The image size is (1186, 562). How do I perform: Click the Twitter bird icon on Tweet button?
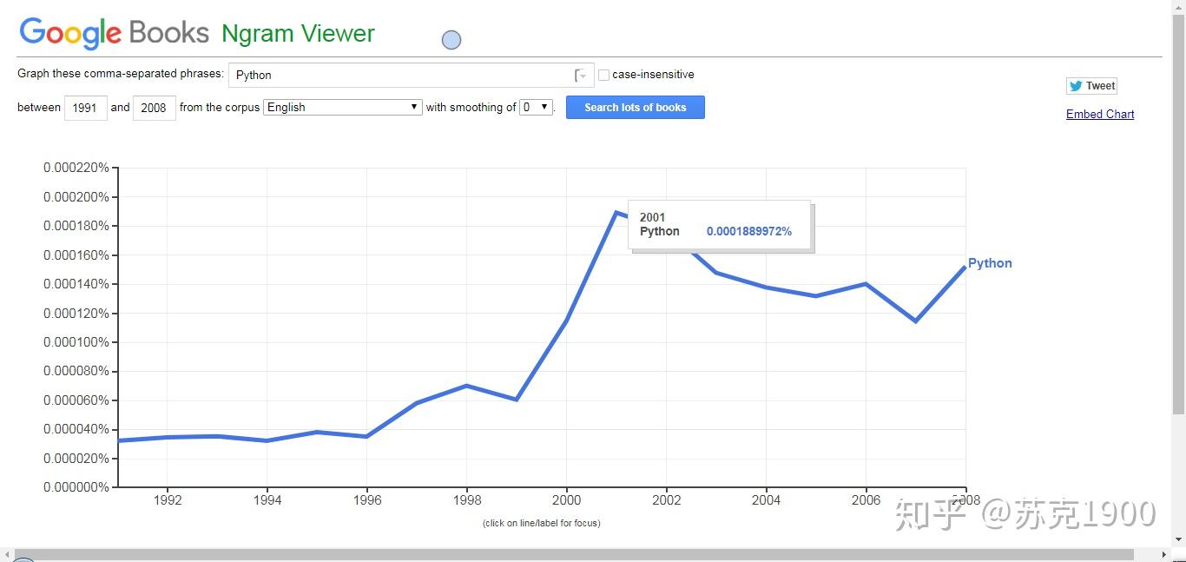coord(1076,86)
